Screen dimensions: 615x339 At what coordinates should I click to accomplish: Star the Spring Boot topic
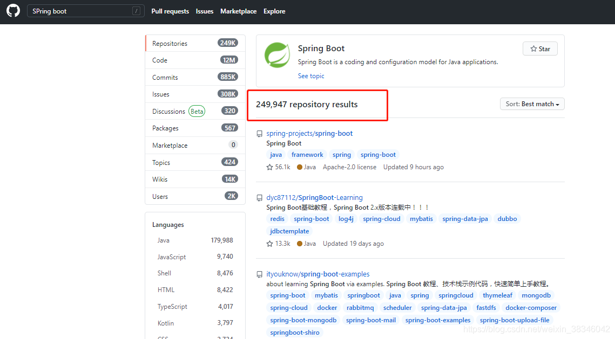540,49
